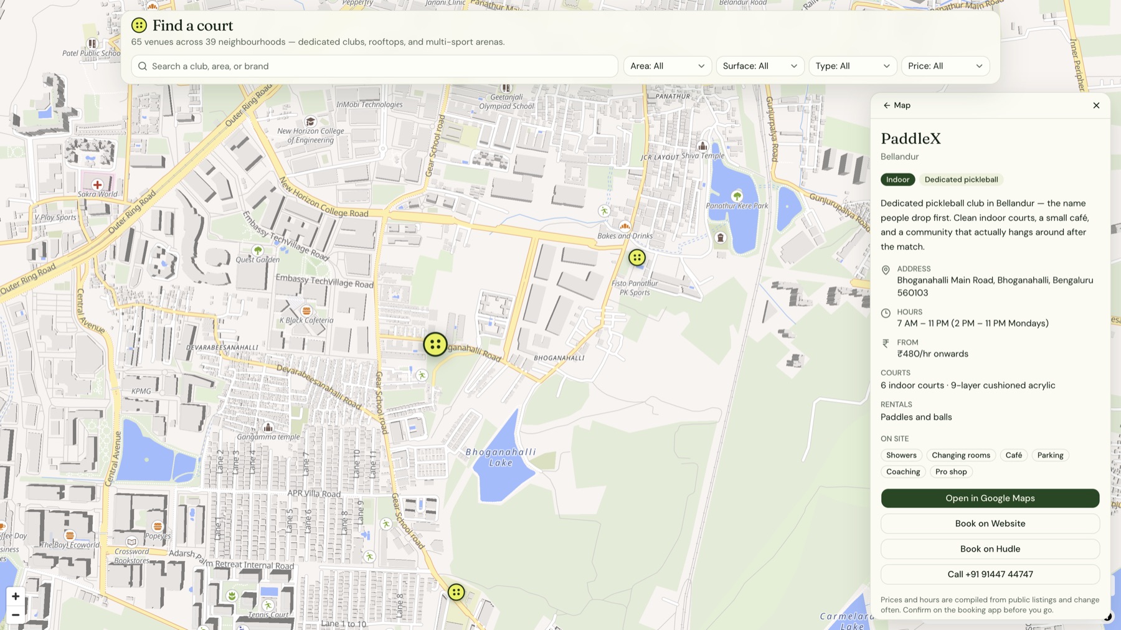Image resolution: width=1121 pixels, height=630 pixels.
Task: Click the search magnifier icon
Action: 143,66
